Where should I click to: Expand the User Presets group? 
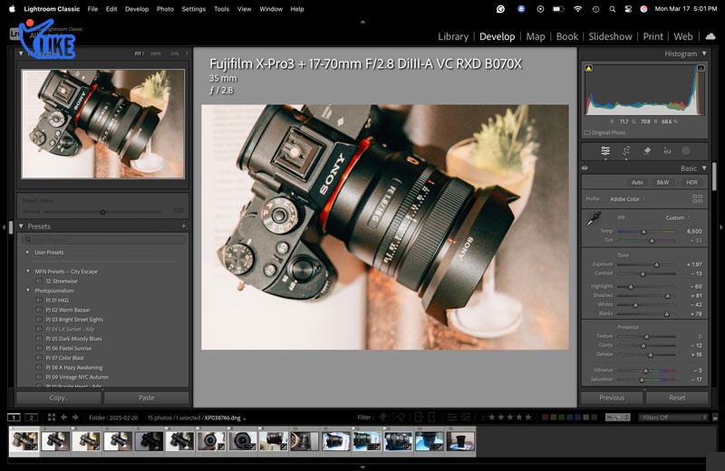[x=28, y=252]
